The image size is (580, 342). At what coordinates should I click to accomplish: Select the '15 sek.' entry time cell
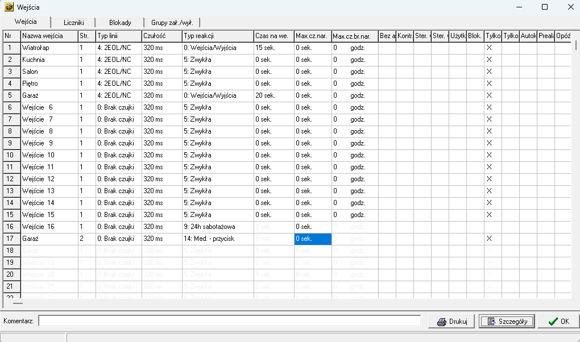point(274,48)
